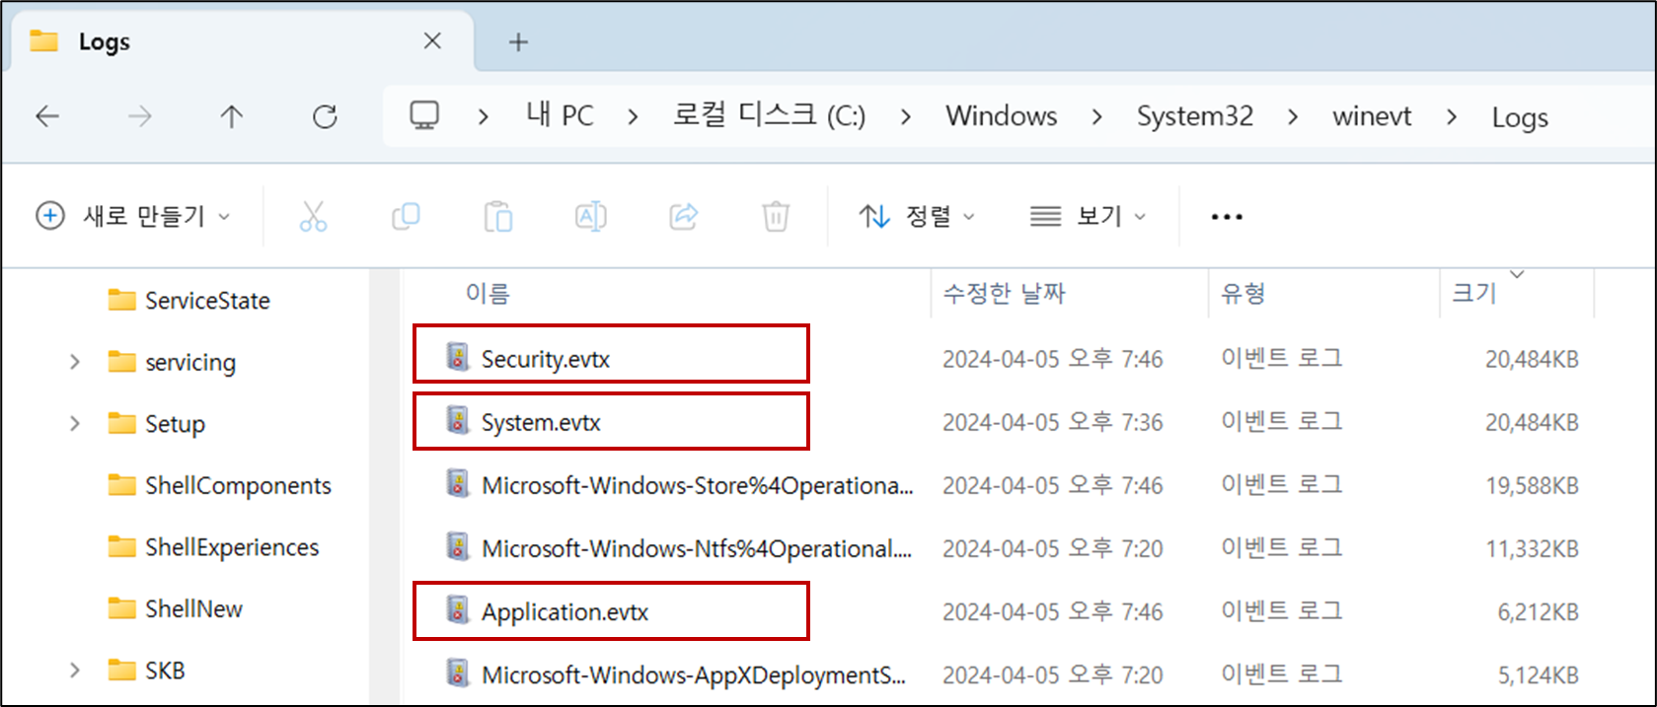Click the Ntfs%4Operational file icon
This screenshot has width=1657, height=707.
[457, 546]
